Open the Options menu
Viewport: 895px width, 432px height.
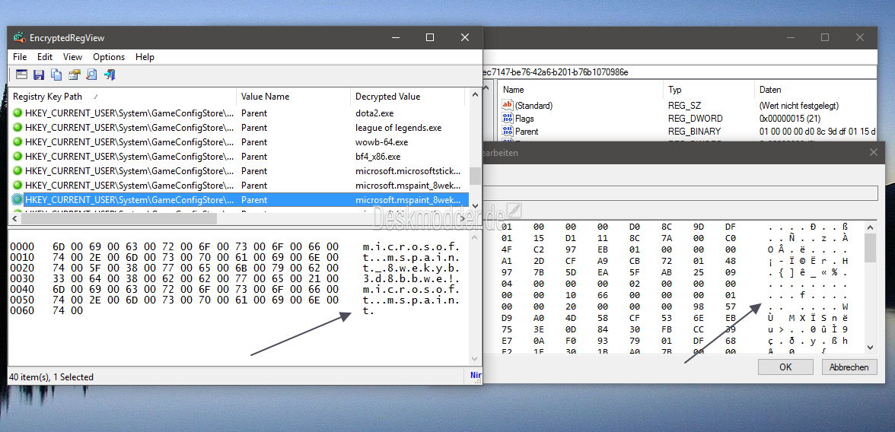[x=109, y=57]
